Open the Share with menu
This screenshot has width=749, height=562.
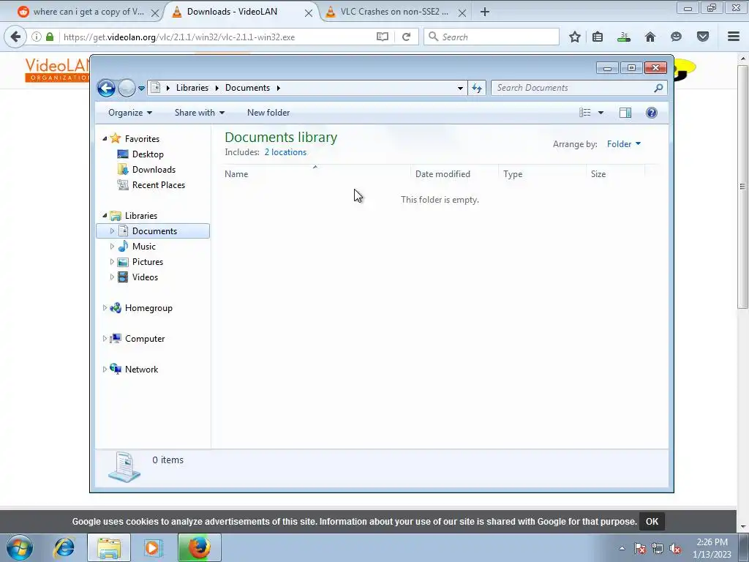199,113
